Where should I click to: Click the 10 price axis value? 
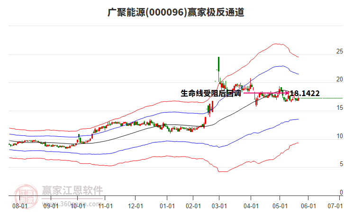point(339,136)
